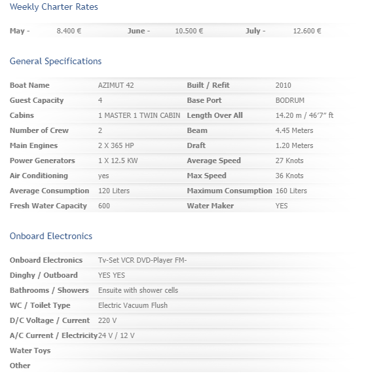Click the Max Speed 36 Knots value
370x378 pixels.
(x=289, y=176)
